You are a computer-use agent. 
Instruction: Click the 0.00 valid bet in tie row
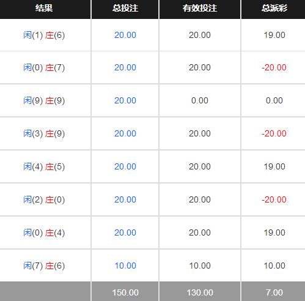[200, 100]
